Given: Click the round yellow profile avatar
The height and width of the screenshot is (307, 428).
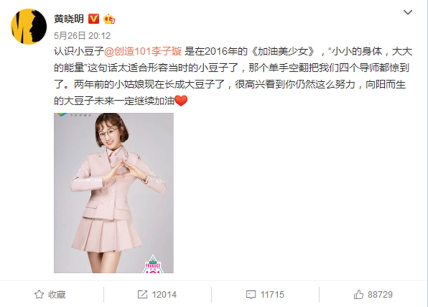Looking at the screenshot, I should coord(29,27).
